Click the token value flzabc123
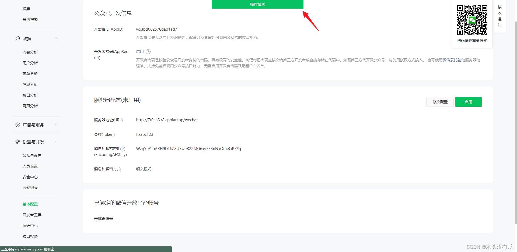Image resolution: width=517 pixels, height=252 pixels. click(x=145, y=134)
